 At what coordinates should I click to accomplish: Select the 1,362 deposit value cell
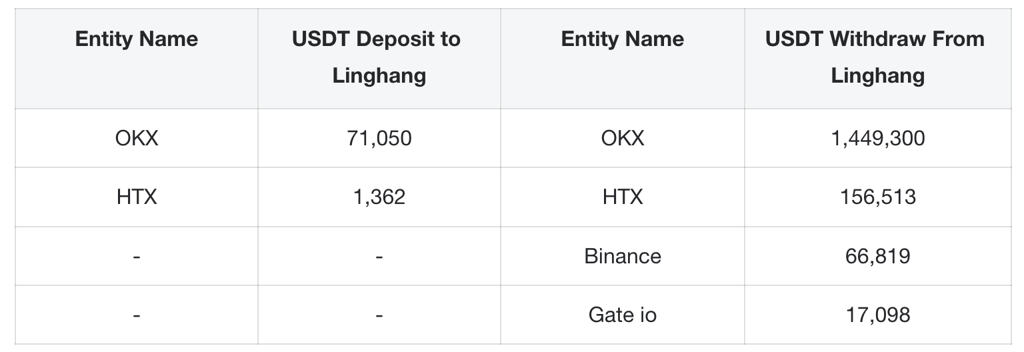(379, 197)
